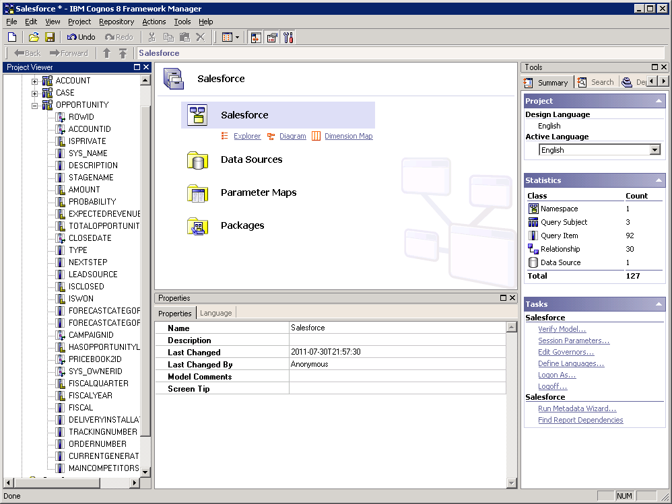The width and height of the screenshot is (672, 504).
Task: Click the Parameter Maps icon
Action: [x=198, y=194]
